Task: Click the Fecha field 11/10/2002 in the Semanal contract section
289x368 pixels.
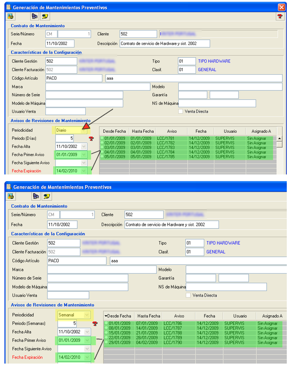Action: tap(62, 225)
